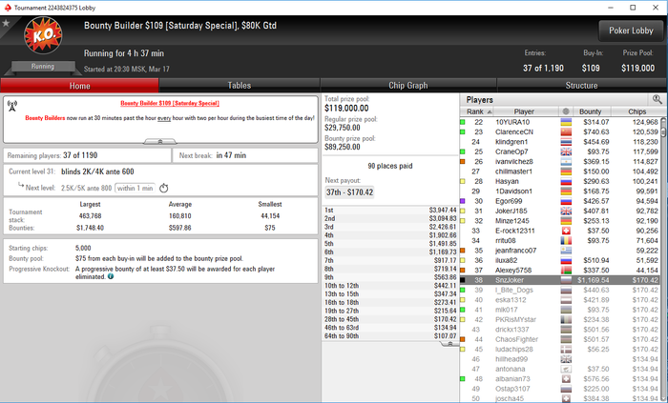Click the flag next to CraneOp7

(x=566, y=151)
